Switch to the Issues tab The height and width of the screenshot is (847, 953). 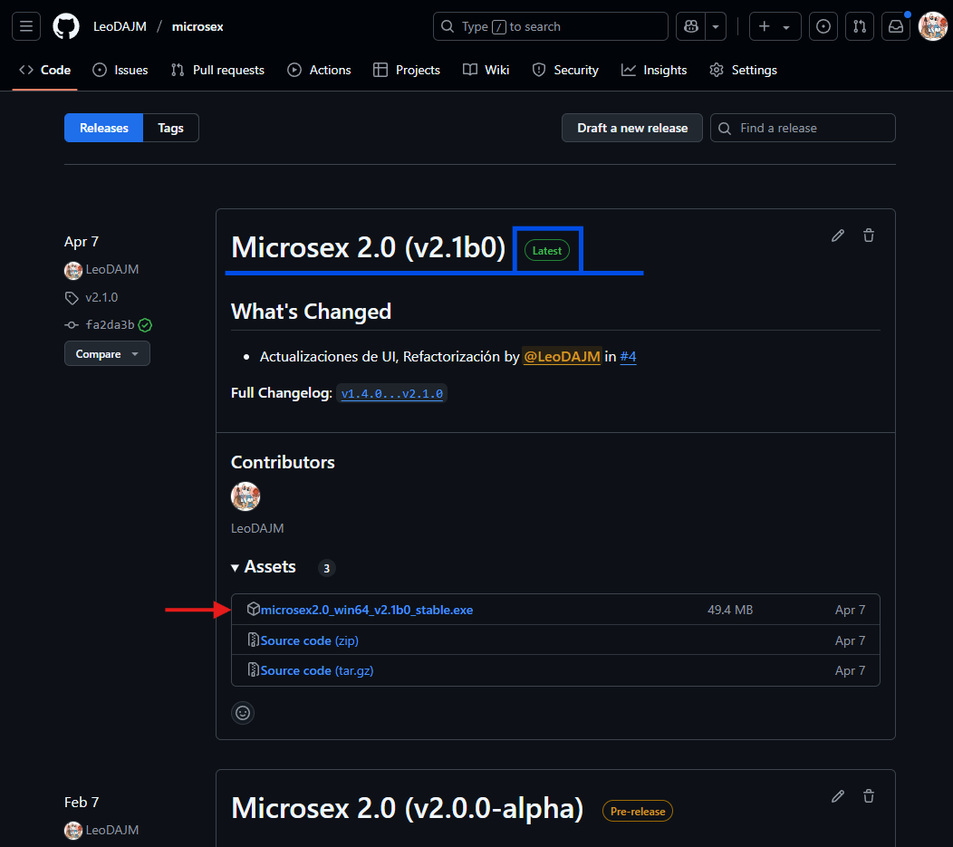click(x=120, y=70)
